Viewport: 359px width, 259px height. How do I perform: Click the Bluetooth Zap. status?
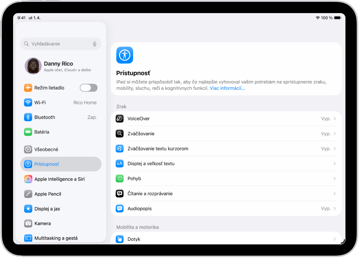click(92, 118)
